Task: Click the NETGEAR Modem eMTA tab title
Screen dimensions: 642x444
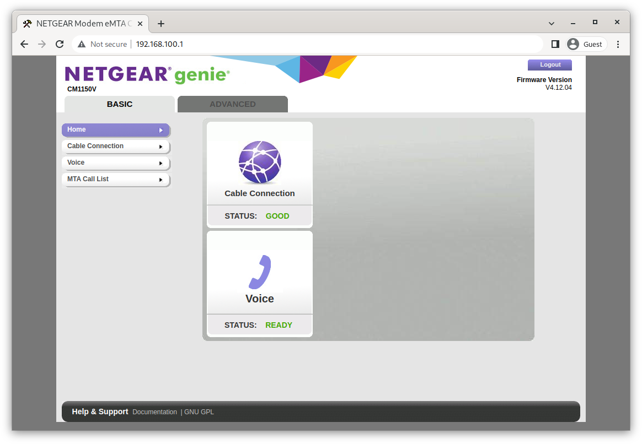Action: point(84,24)
